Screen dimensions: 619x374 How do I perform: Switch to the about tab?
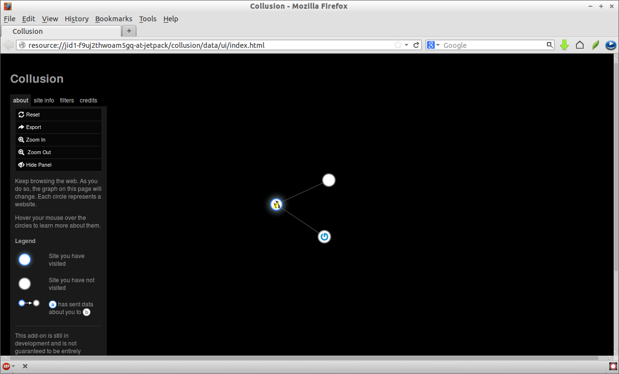20,101
